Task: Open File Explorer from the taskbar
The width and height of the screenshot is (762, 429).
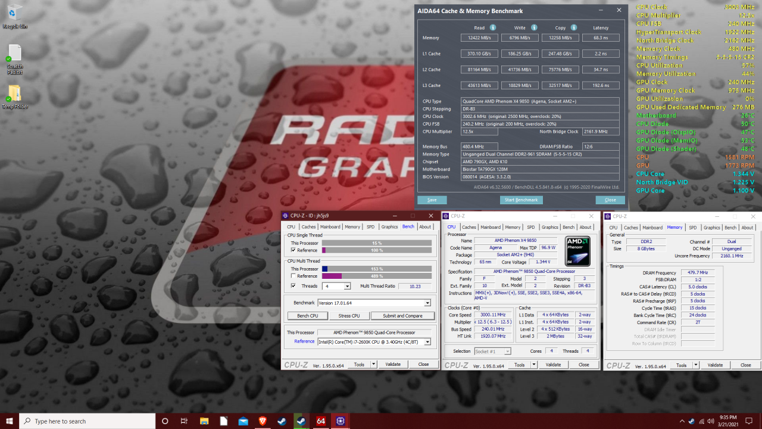Action: [x=204, y=421]
